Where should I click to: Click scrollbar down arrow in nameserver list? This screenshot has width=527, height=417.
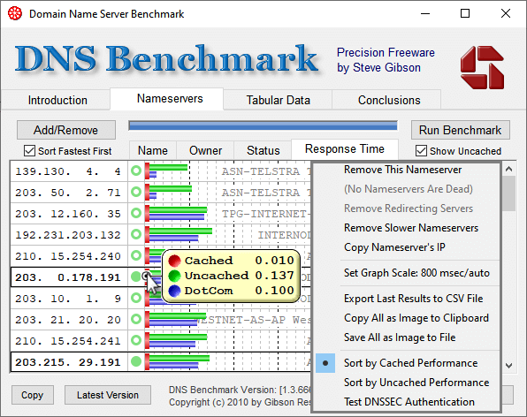coord(508,365)
